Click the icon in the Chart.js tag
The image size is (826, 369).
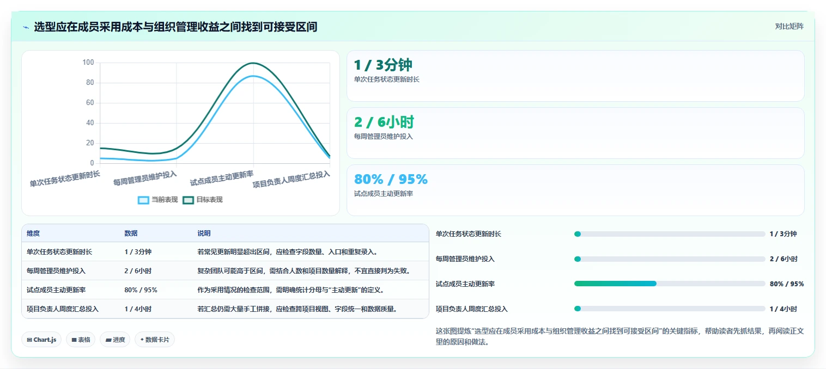tap(29, 340)
